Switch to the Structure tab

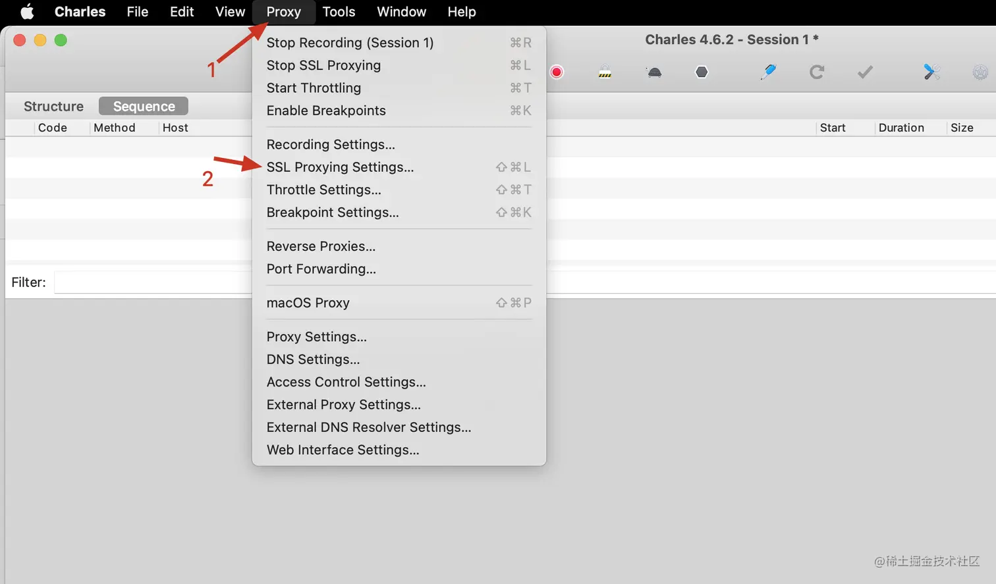[53, 106]
